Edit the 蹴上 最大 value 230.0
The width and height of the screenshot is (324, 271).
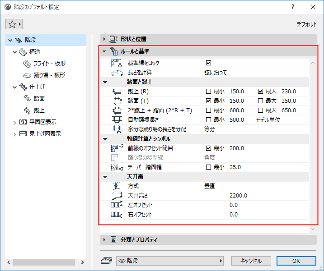(x=289, y=92)
